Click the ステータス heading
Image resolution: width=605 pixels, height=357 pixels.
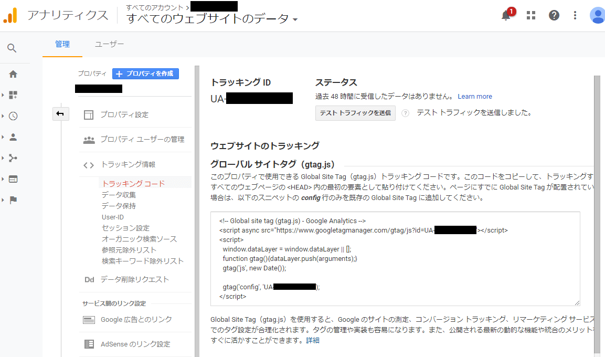click(336, 82)
